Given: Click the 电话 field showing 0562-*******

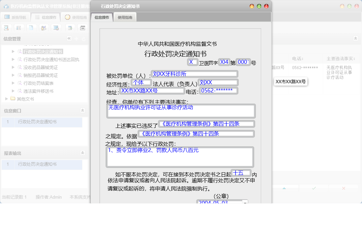Looking at the screenshot, I should (x=219, y=91).
